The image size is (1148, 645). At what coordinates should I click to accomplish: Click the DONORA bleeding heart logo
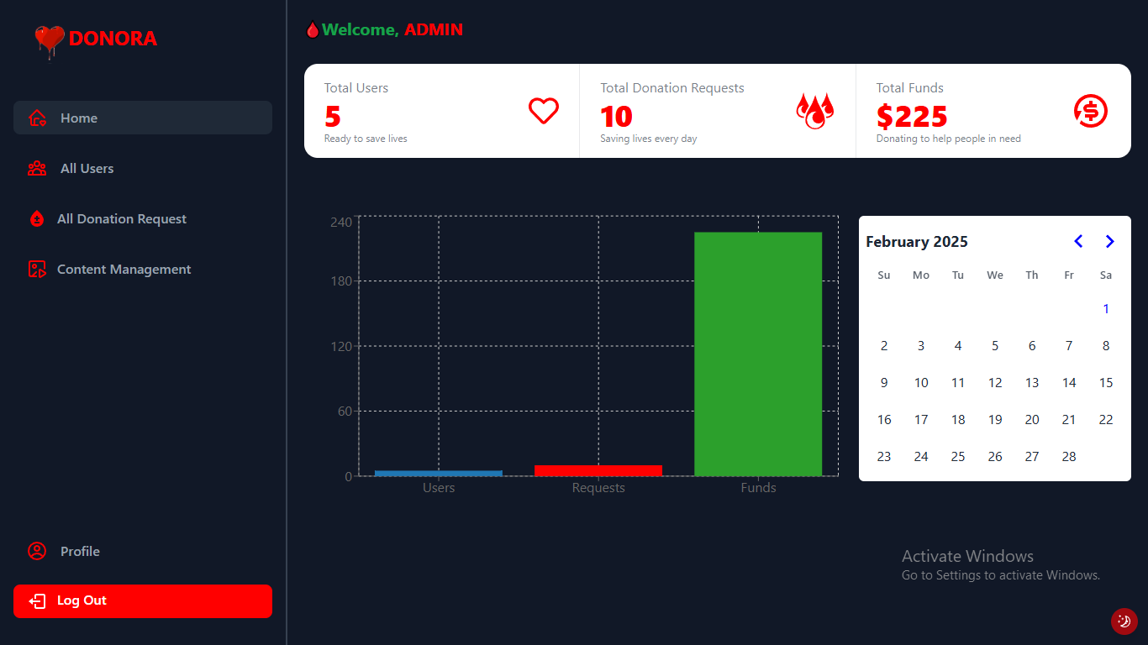49,39
